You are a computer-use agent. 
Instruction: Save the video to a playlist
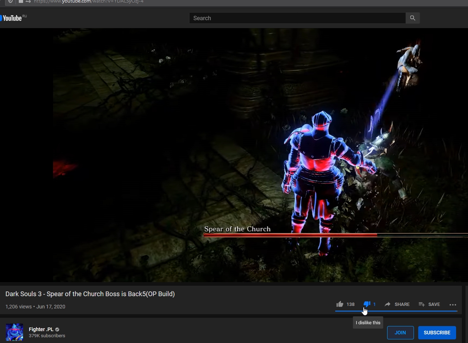point(429,304)
